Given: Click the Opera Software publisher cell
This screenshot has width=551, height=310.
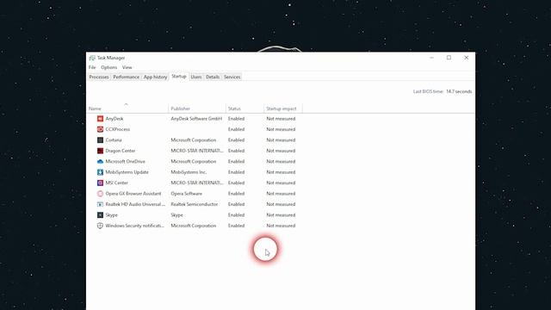Looking at the screenshot, I should [x=186, y=194].
